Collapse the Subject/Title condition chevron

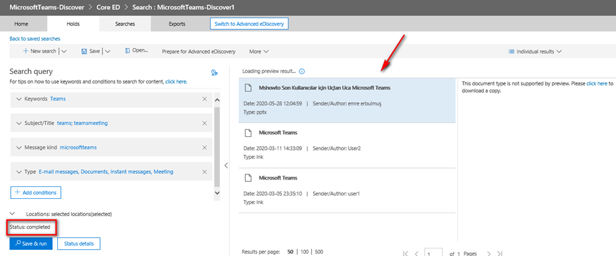(19, 124)
